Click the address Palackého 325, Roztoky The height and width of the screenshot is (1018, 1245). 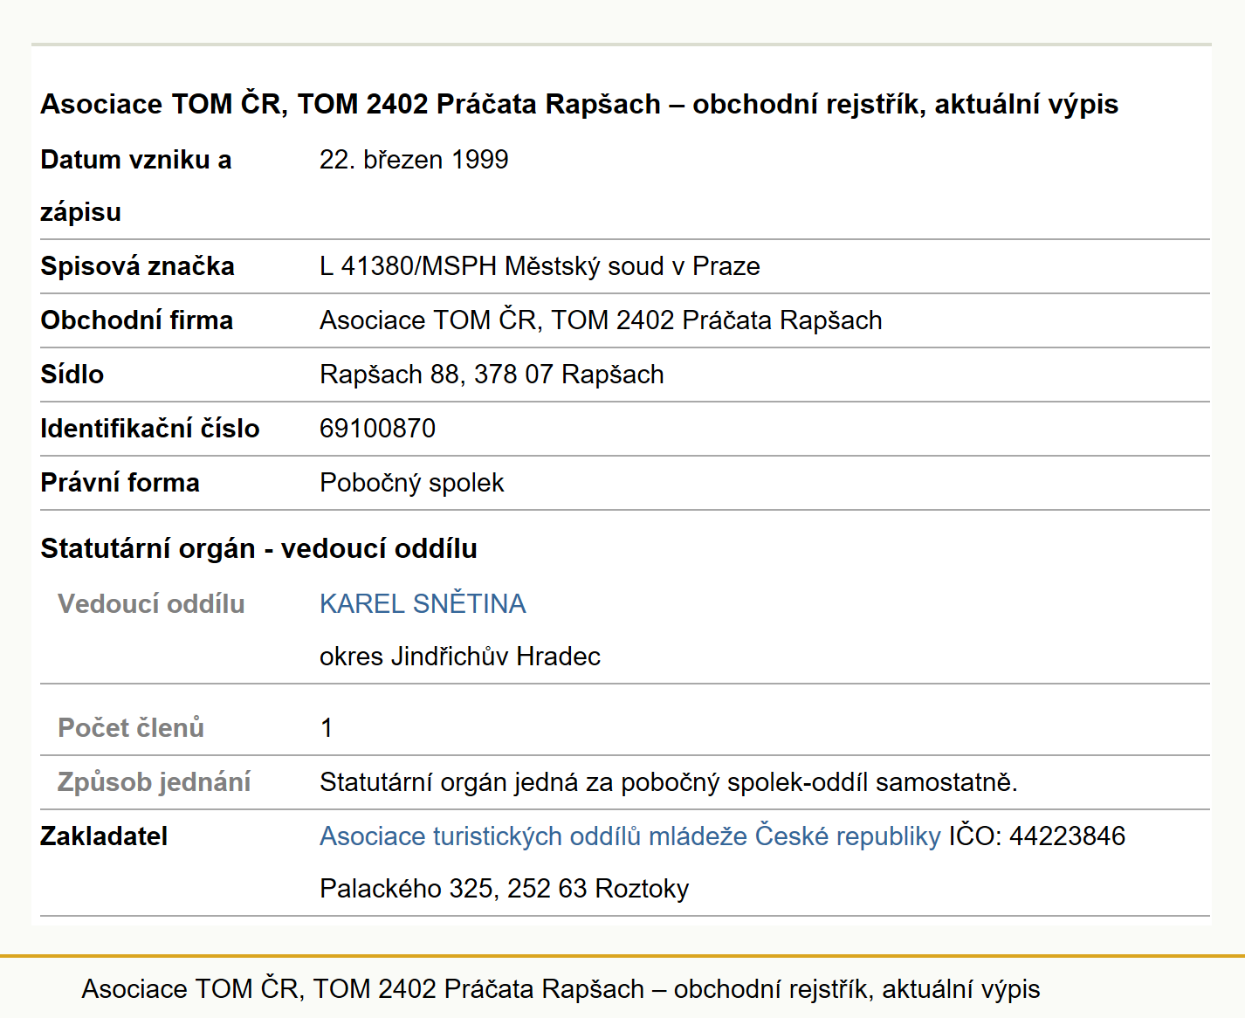pos(504,888)
